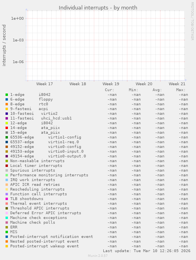Click the cyan swatch beside Machine check exceptions

point(7,218)
